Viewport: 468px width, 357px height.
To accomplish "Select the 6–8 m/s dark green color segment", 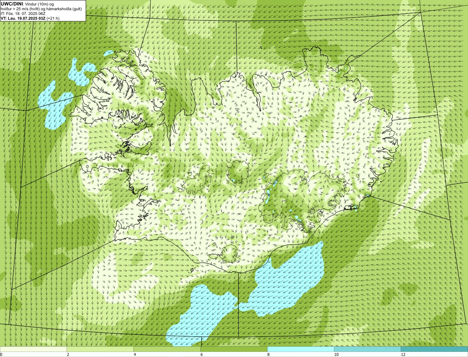I will (x=234, y=349).
